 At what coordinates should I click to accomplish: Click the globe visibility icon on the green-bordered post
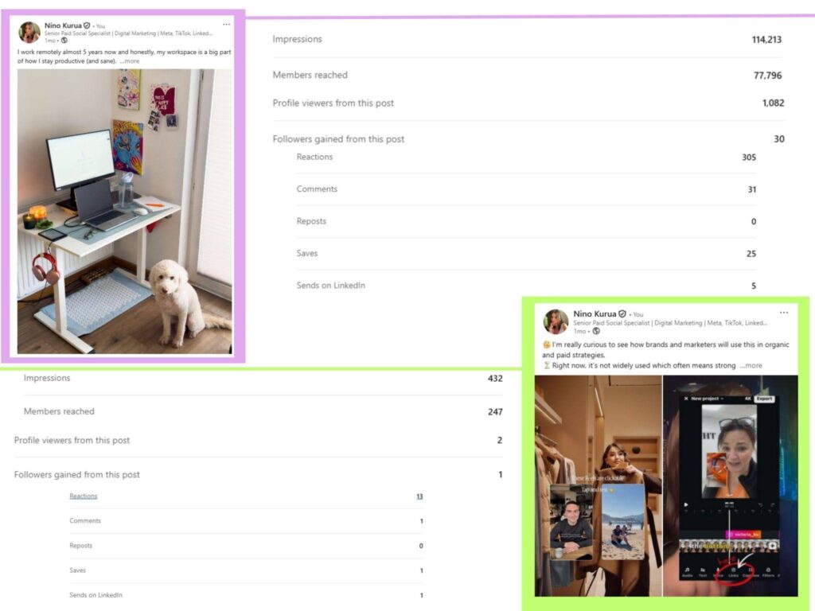pos(596,331)
